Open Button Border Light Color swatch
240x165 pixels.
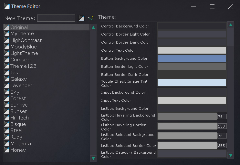(x=192, y=67)
